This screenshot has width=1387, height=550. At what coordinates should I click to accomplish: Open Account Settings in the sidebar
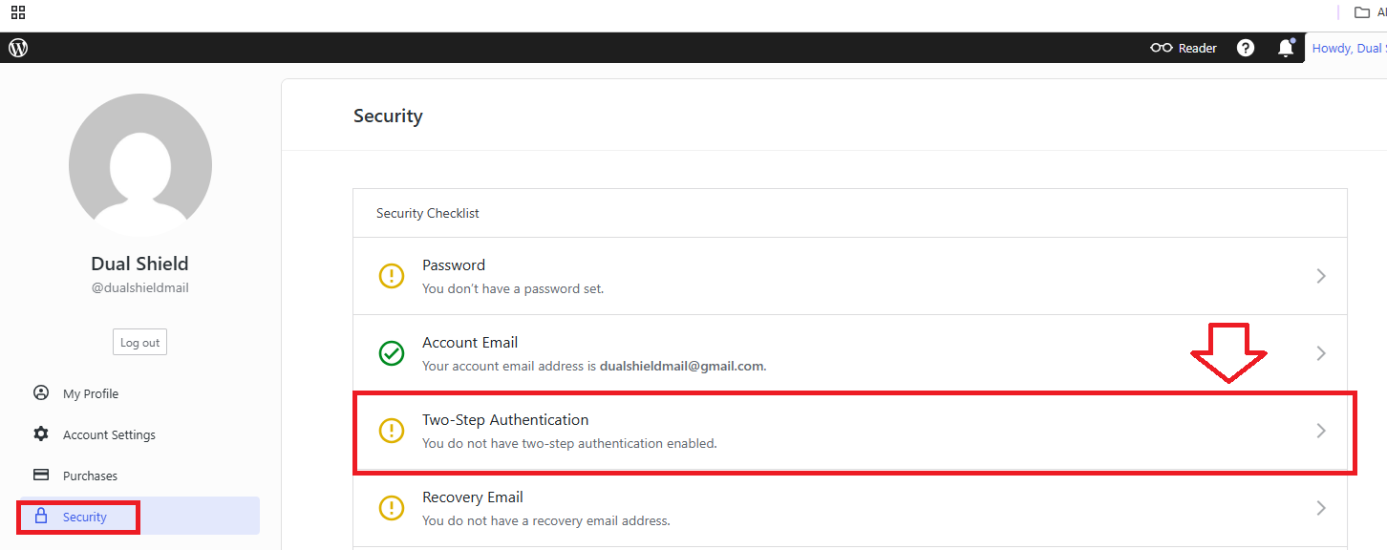[x=109, y=434]
